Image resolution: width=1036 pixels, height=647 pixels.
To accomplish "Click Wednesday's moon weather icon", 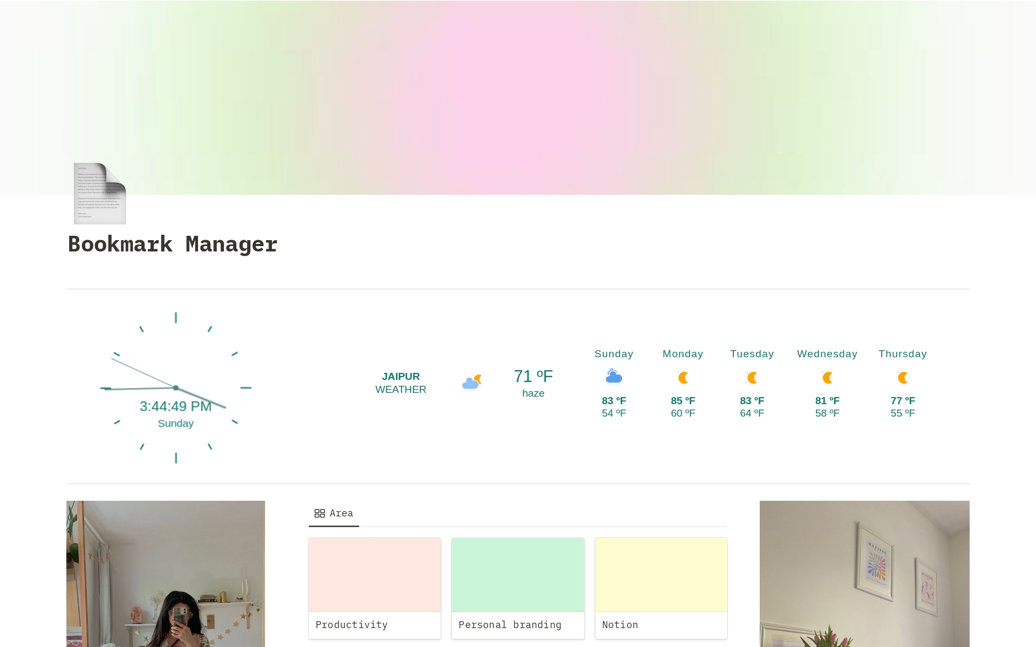I will [827, 377].
